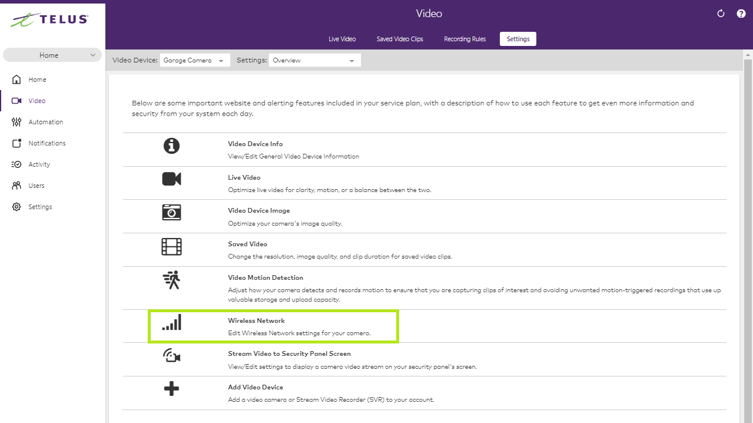The height and width of the screenshot is (423, 753).
Task: Click the Home house icon in sidebar
Action: 16,80
